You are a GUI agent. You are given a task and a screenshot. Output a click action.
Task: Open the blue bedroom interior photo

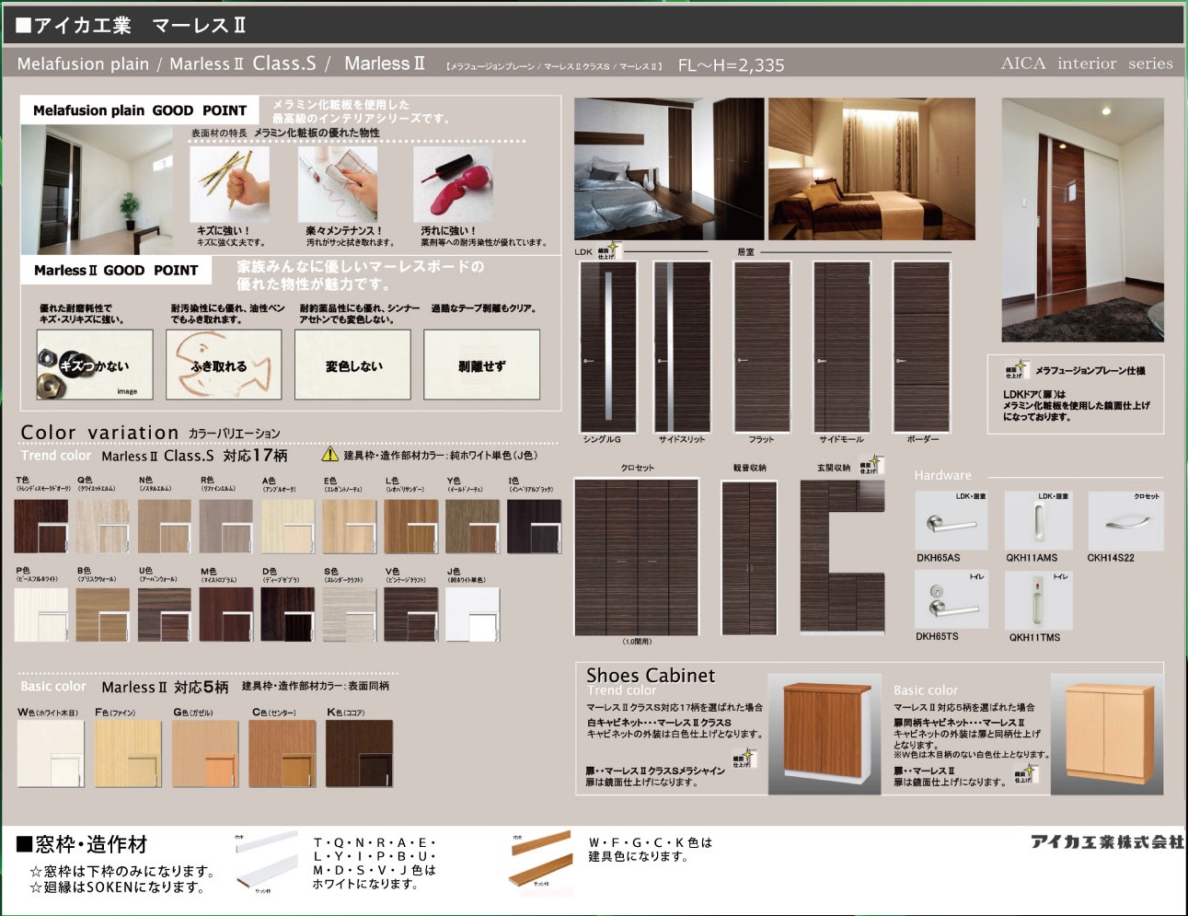tap(669, 169)
